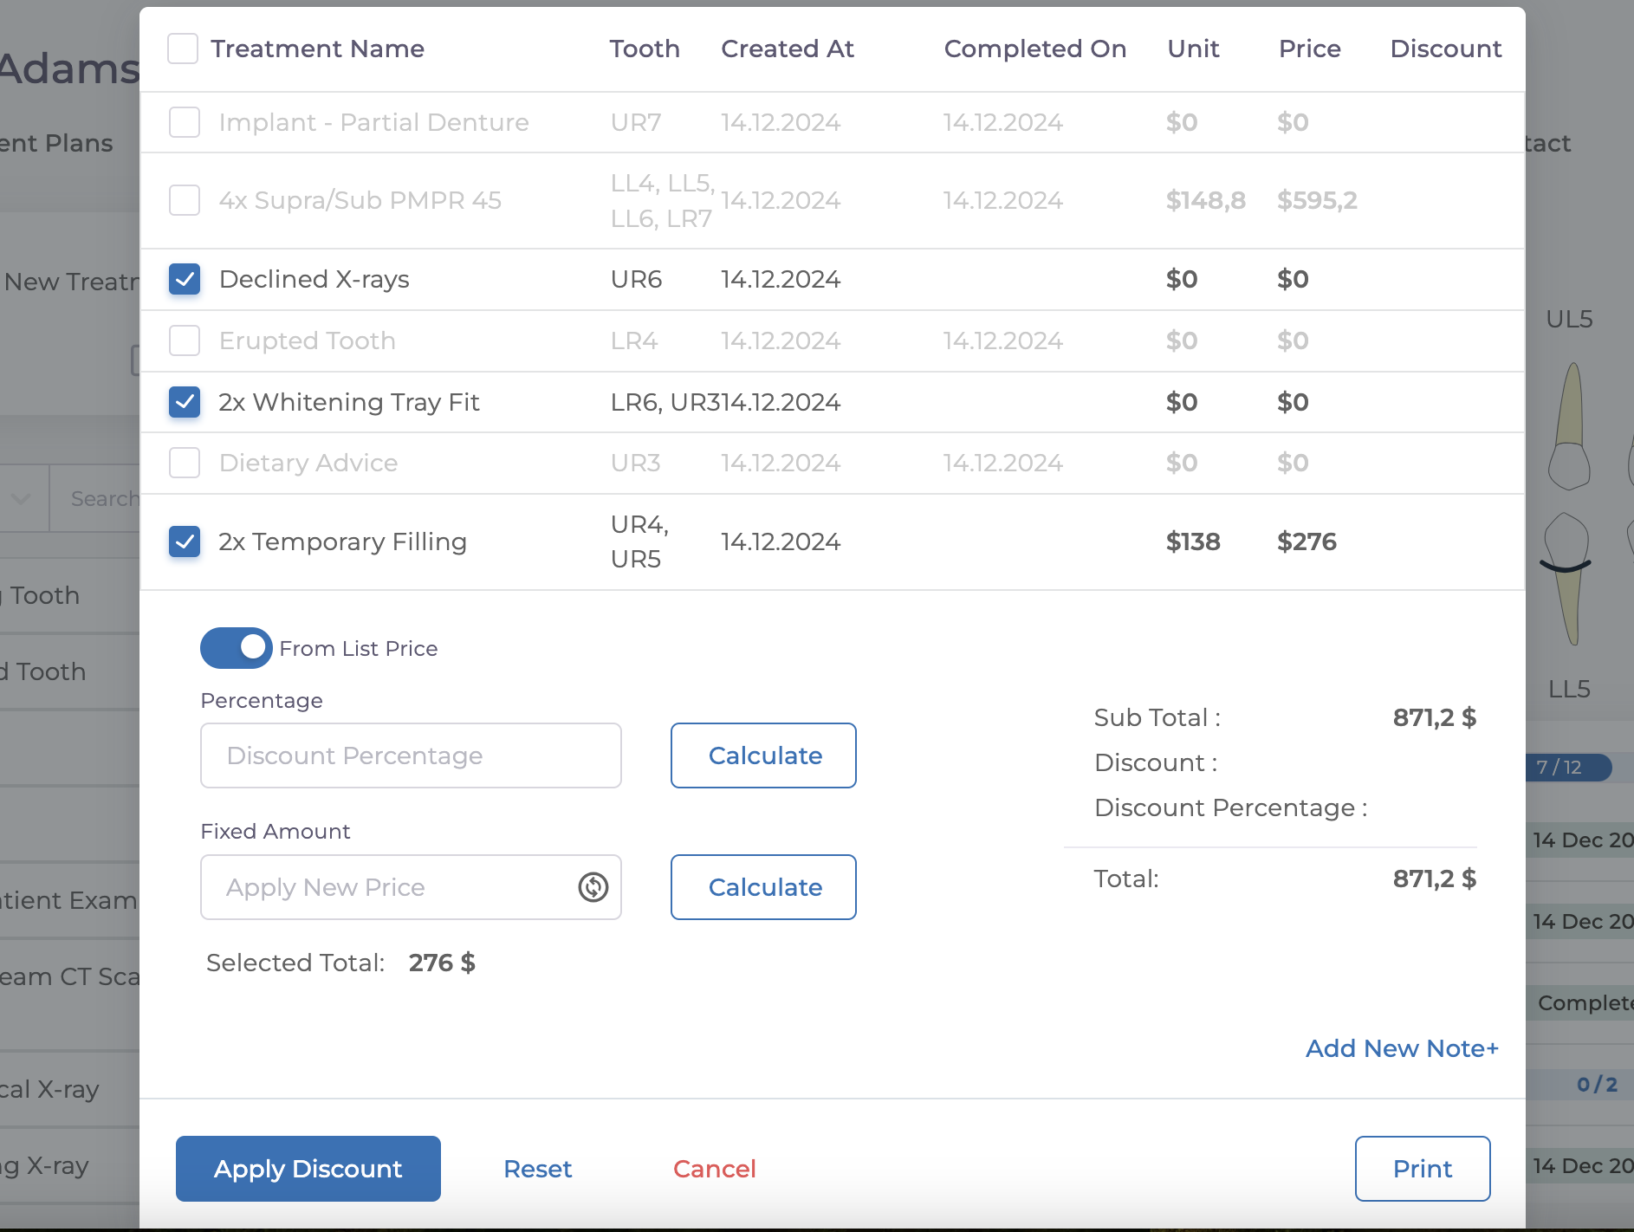The height and width of the screenshot is (1232, 1634).
Task: Click the dropdown chevron left of Search
Action: coord(21,499)
